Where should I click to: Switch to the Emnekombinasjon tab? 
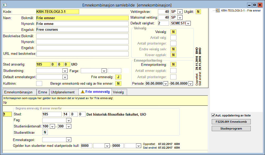20,92
